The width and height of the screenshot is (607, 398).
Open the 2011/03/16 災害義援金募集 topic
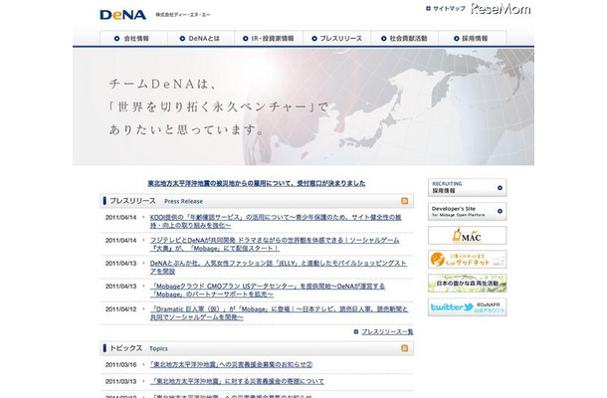[x=231, y=365]
